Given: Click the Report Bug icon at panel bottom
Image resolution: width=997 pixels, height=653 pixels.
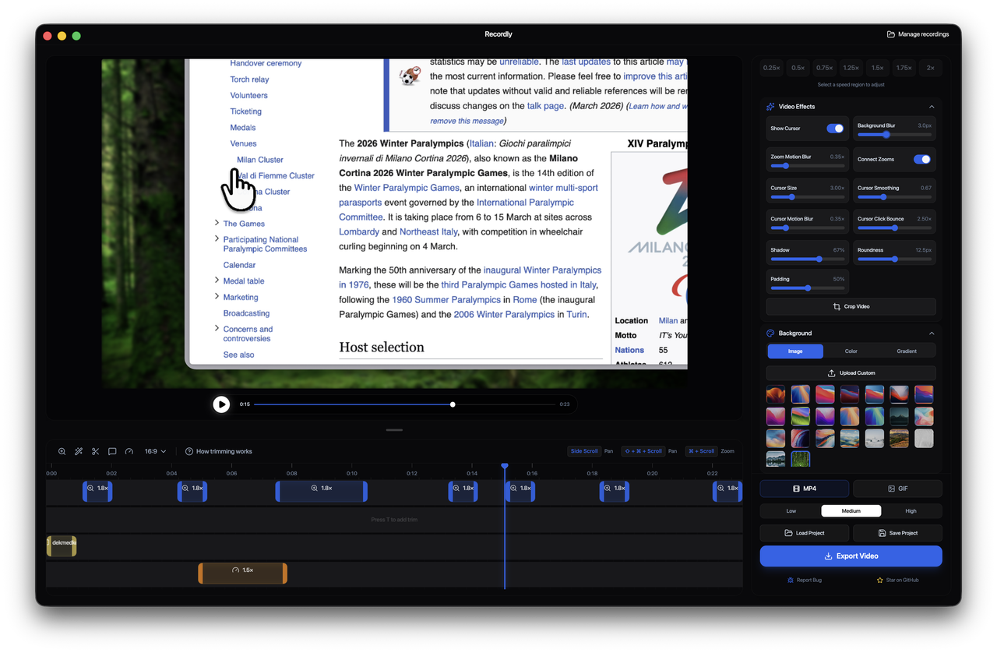Looking at the screenshot, I should pos(804,580).
